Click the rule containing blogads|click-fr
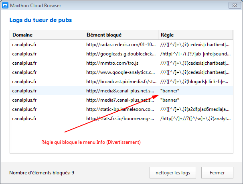Screen dimensions: 243x184 [x=194, y=82]
